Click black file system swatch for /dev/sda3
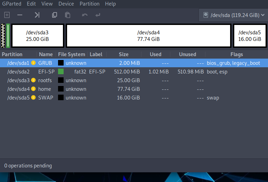The image size is (268, 182). (x=61, y=80)
